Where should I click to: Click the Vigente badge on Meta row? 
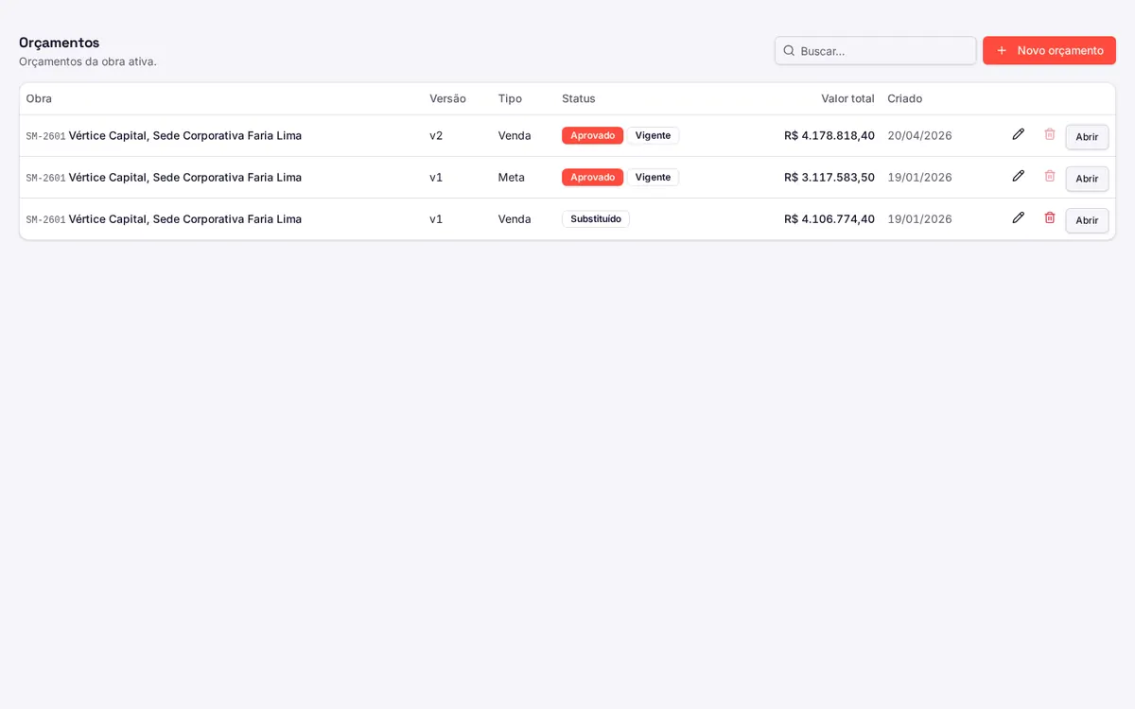coord(653,177)
